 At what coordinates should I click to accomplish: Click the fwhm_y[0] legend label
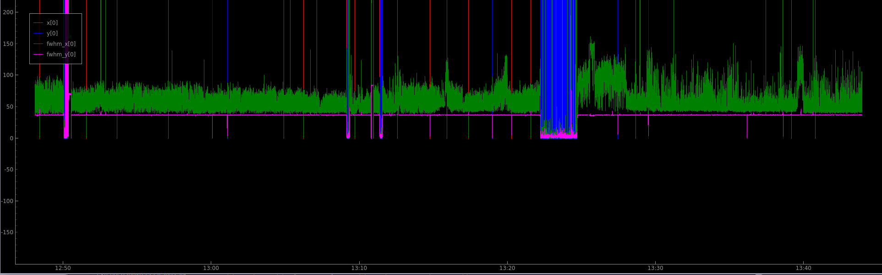pyautogui.click(x=61, y=55)
